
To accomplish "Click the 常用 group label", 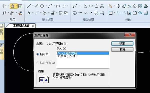I will coord(12,20).
